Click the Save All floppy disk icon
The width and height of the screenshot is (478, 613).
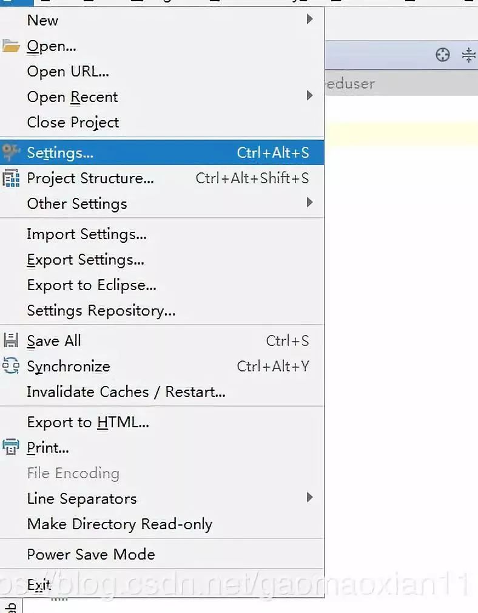coord(12,340)
